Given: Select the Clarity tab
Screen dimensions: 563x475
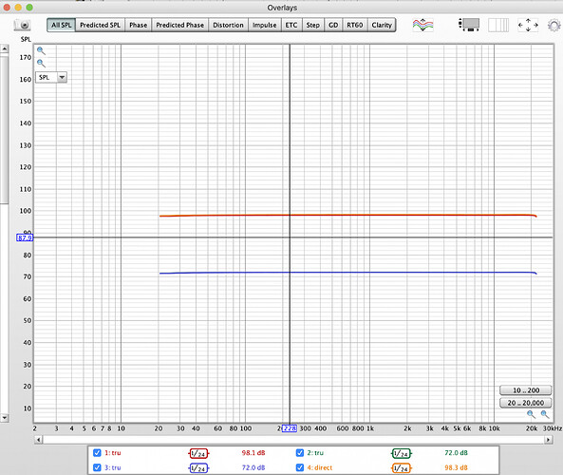Looking at the screenshot, I should click(x=382, y=25).
